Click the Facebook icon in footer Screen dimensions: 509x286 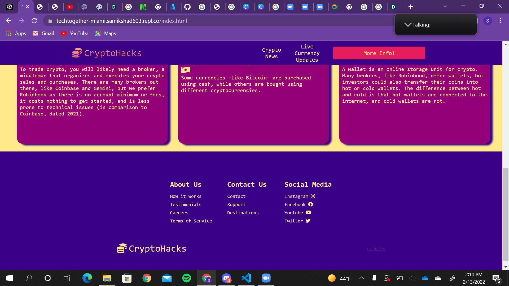310,204
